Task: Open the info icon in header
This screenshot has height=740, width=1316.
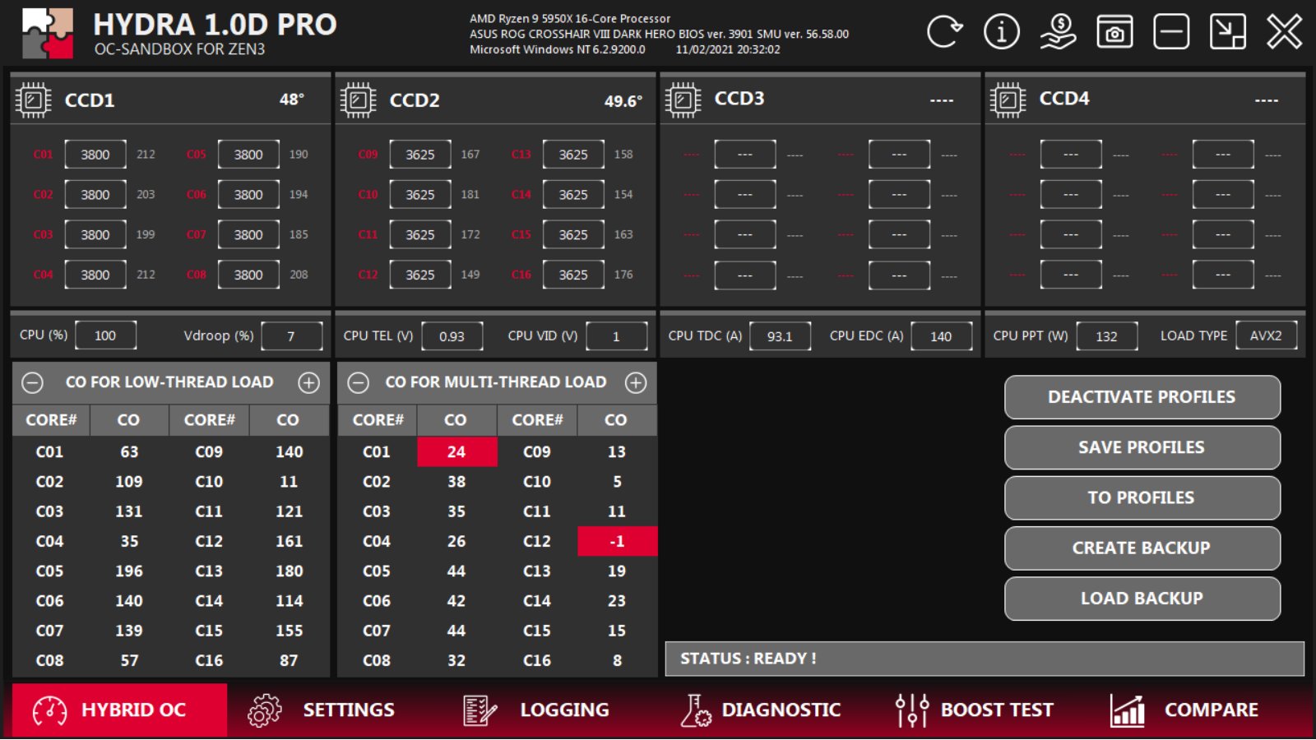Action: coord(1001,32)
